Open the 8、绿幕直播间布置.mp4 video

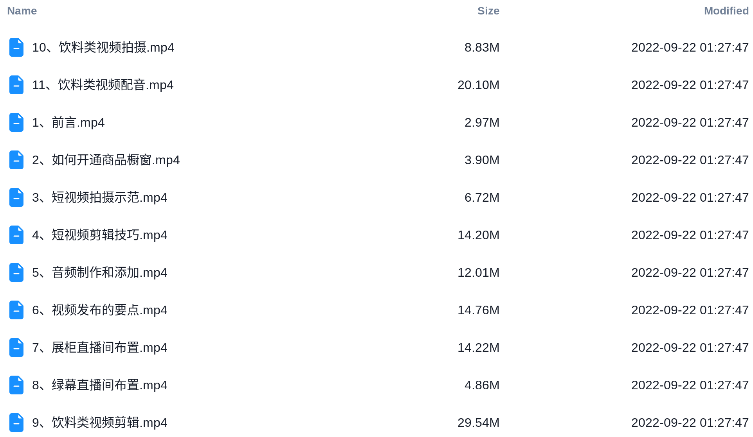coord(99,385)
